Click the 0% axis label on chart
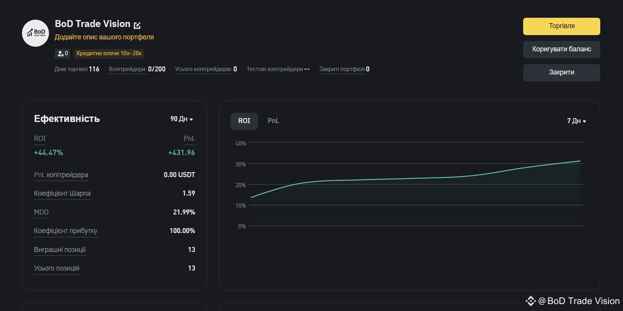Screen dimensions: 623x311 click(x=242, y=226)
